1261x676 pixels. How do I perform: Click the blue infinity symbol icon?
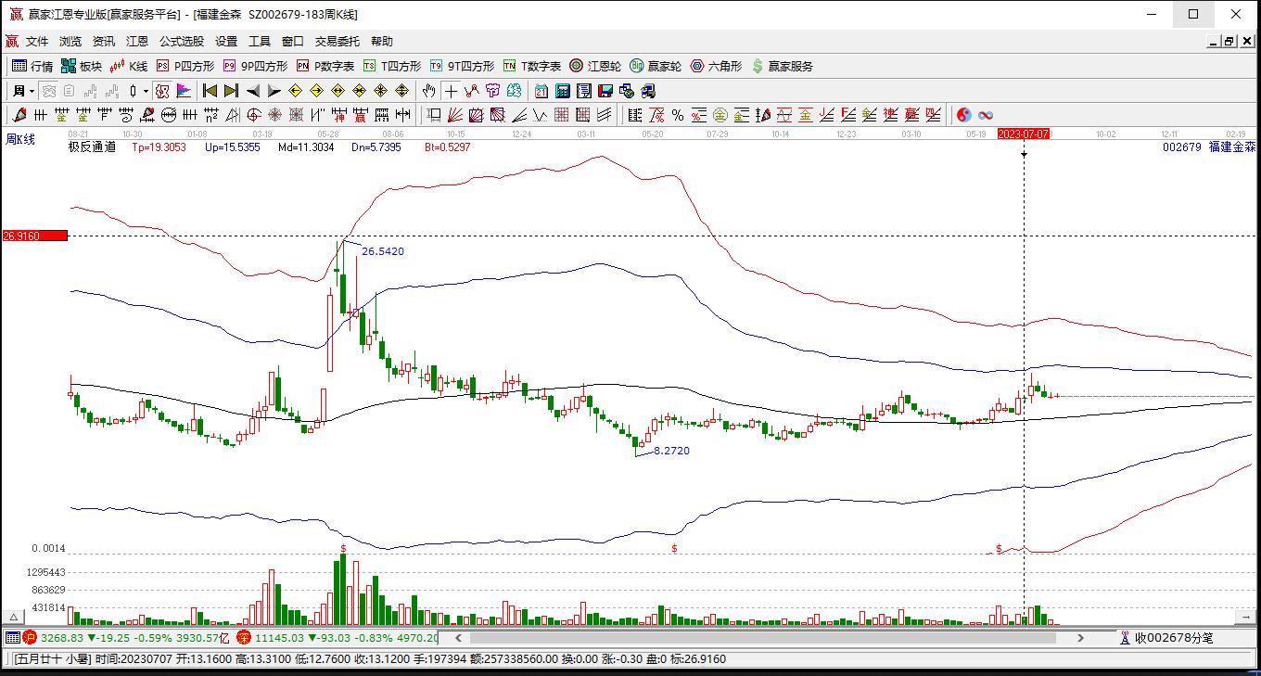986,115
